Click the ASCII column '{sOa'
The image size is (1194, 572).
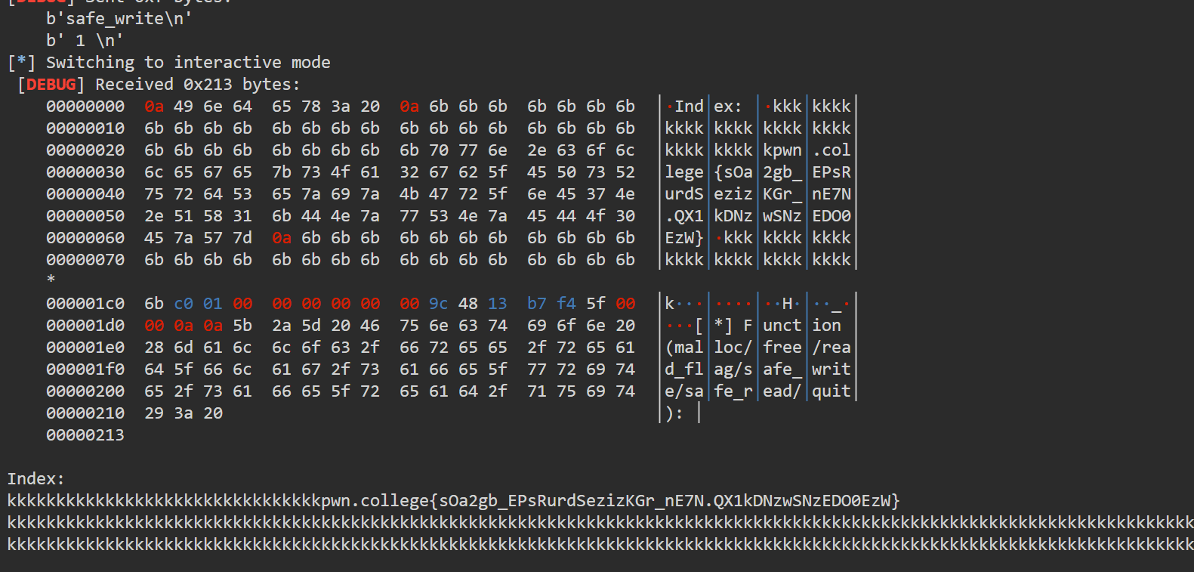tap(733, 172)
